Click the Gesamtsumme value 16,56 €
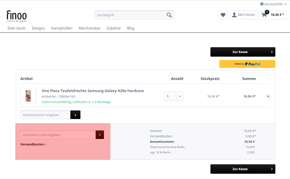Image resolution: width=290 pixels, height=179 pixels. pyautogui.click(x=249, y=142)
